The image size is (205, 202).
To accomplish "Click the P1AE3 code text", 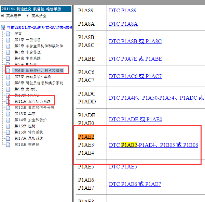I will click(x=86, y=145).
